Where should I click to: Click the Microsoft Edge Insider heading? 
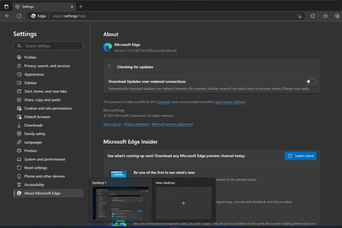[x=130, y=142]
